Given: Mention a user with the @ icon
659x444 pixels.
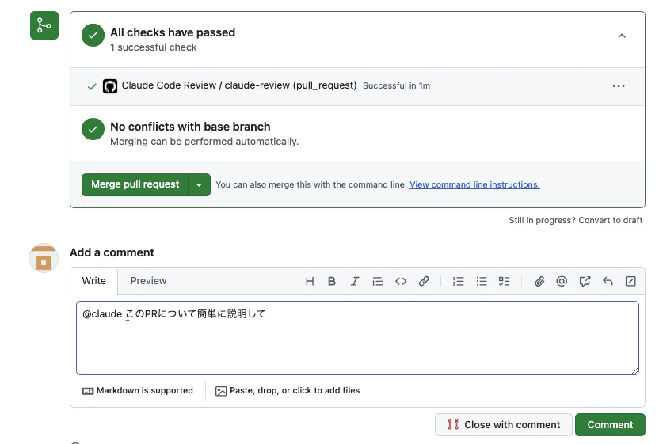Looking at the screenshot, I should pyautogui.click(x=562, y=281).
